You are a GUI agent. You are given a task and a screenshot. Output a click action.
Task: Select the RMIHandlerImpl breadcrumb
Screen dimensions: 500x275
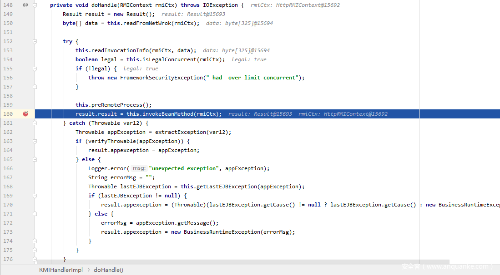coord(61,270)
